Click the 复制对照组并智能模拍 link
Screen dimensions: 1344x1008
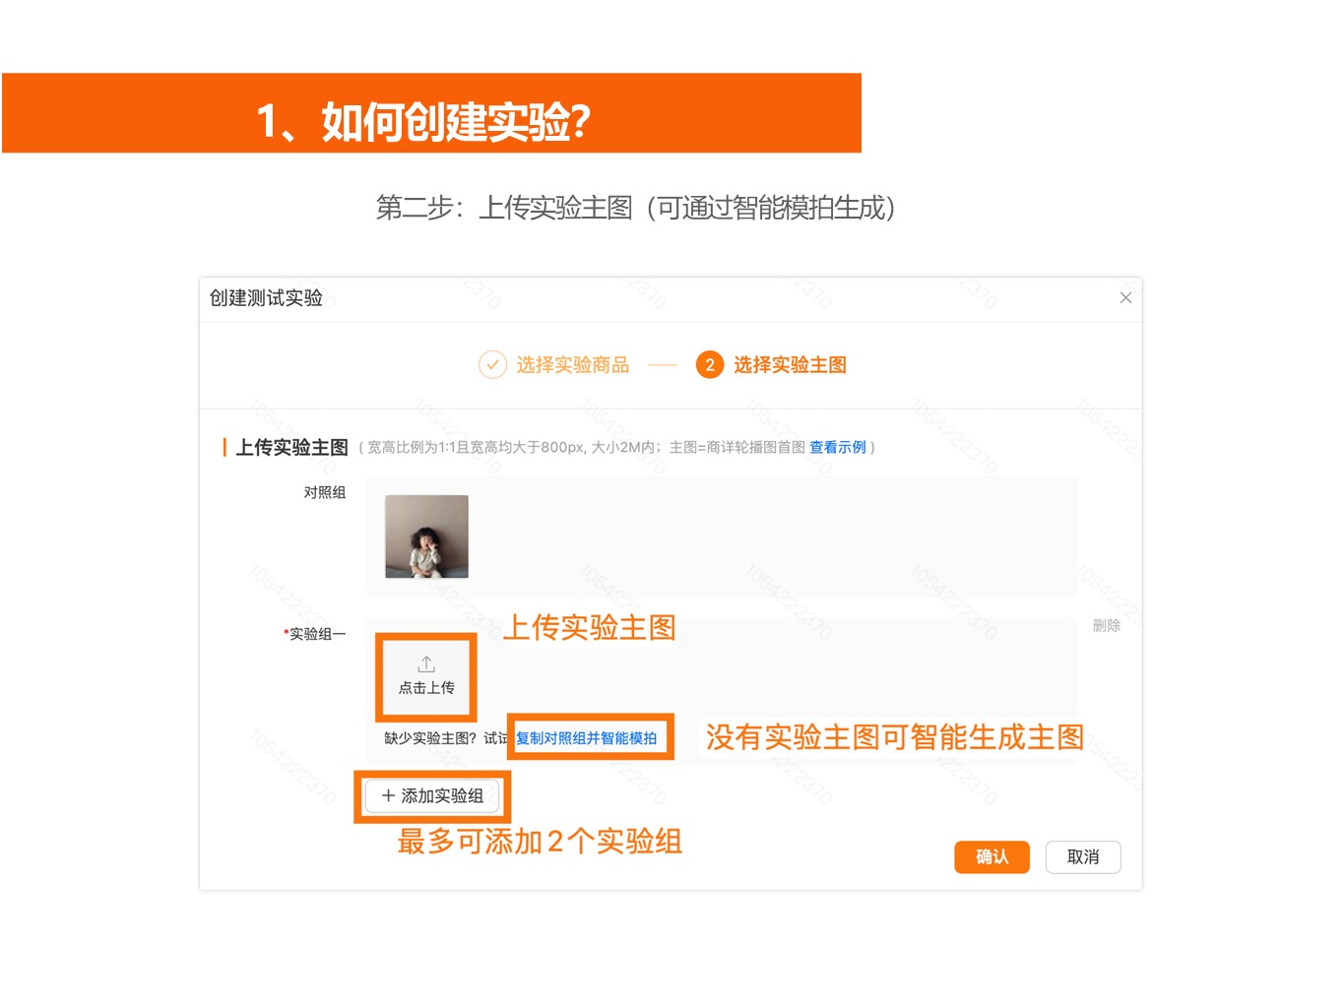tap(587, 738)
